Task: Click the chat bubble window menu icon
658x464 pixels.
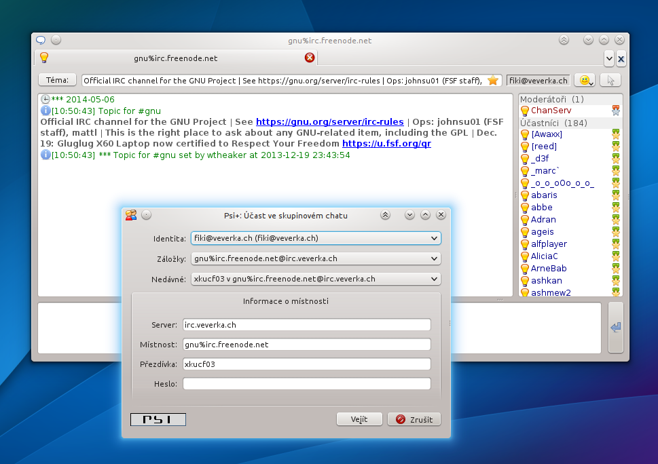Action: (x=41, y=40)
